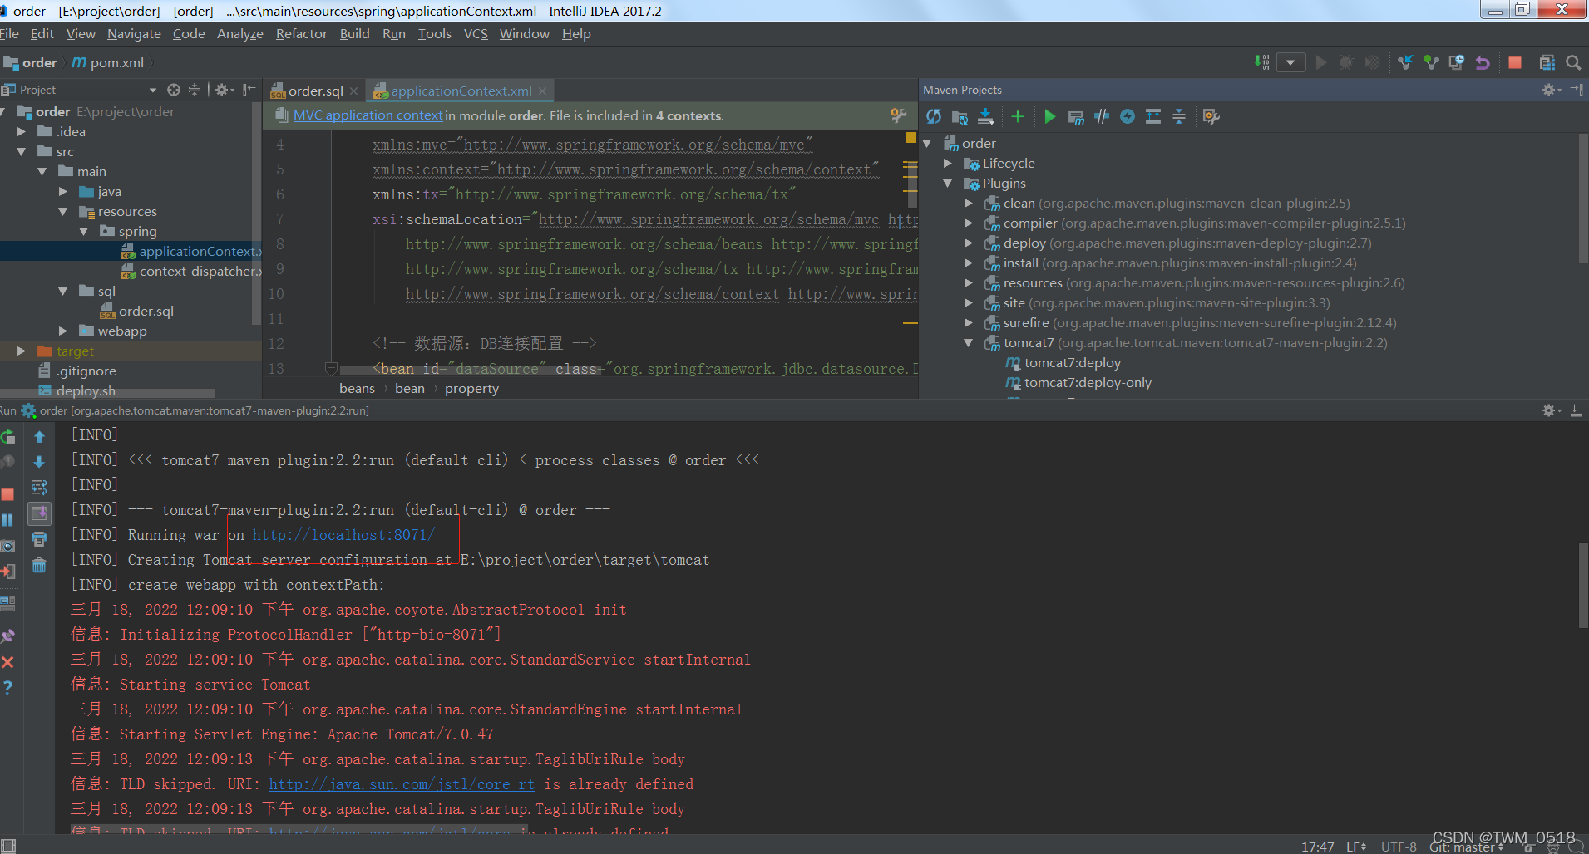Collapse all nodes in Maven Projects

pos(1178,116)
